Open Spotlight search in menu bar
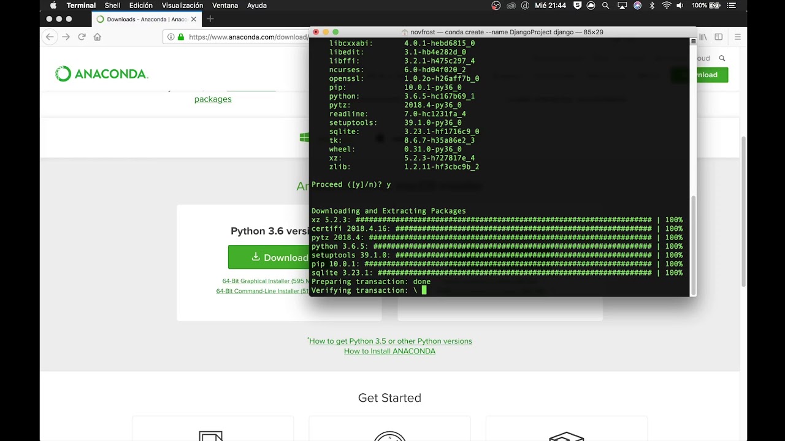Screen dimensions: 785x441 point(606,6)
